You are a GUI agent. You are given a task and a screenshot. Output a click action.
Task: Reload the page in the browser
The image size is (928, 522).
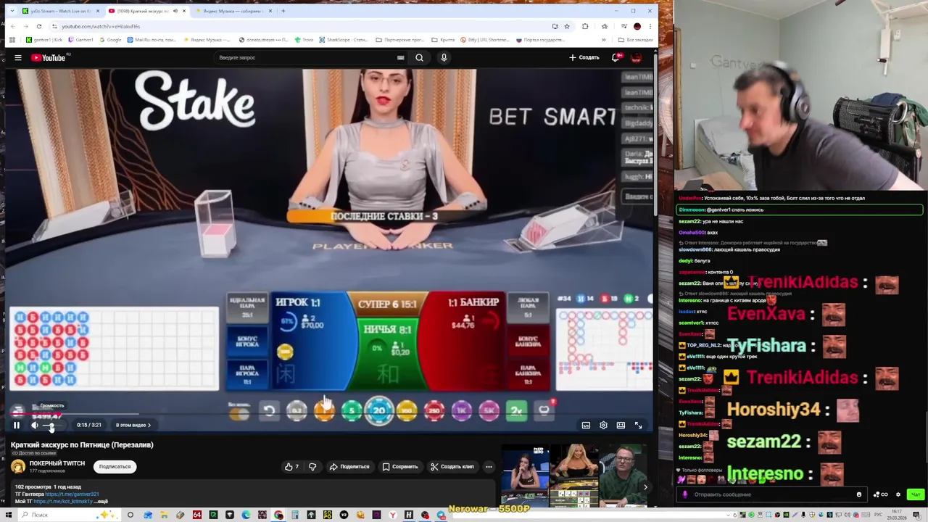pos(39,26)
